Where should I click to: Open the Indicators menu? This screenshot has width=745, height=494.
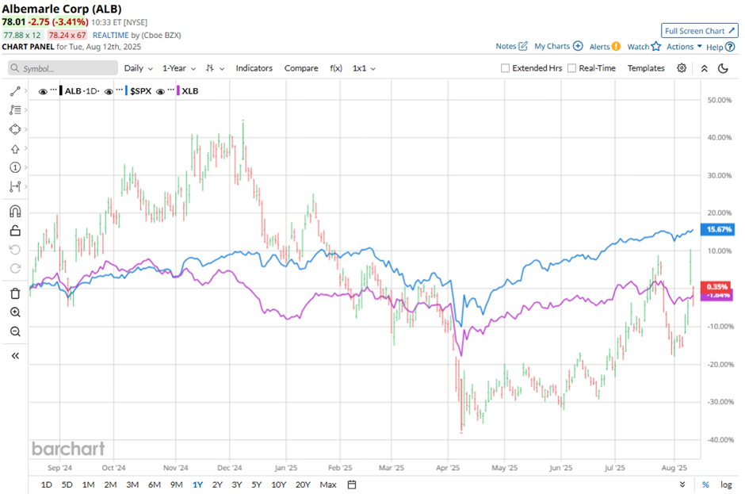[x=254, y=68]
